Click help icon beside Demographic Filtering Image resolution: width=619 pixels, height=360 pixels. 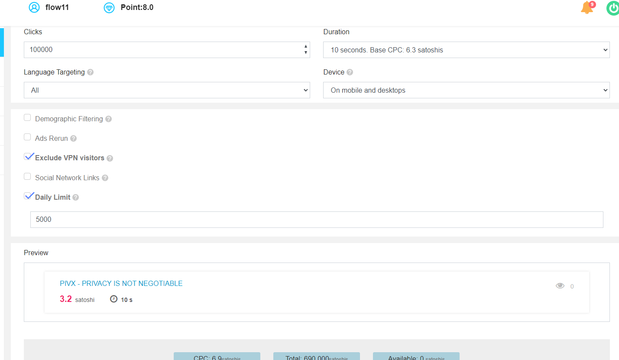(x=108, y=119)
